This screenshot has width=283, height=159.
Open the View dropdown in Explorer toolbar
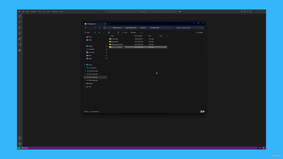tap(134, 33)
